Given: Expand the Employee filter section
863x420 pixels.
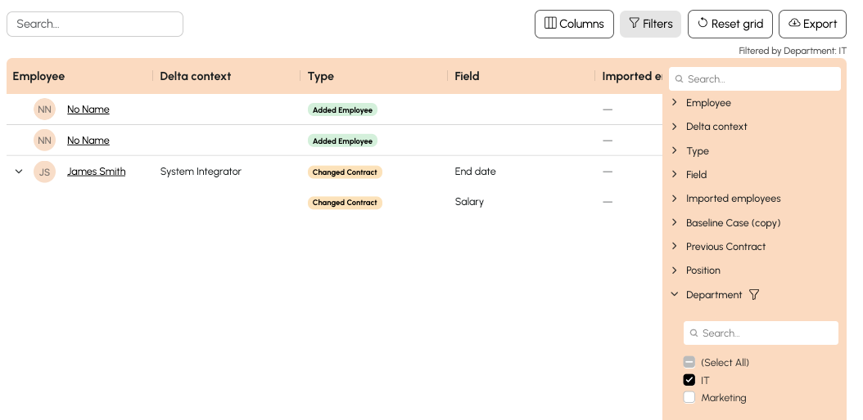Looking at the screenshot, I should tap(675, 103).
